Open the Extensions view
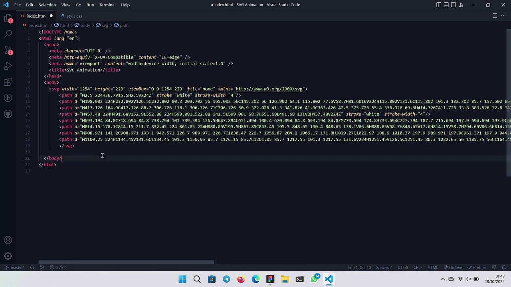511x287 pixels. pyautogui.click(x=8, y=82)
